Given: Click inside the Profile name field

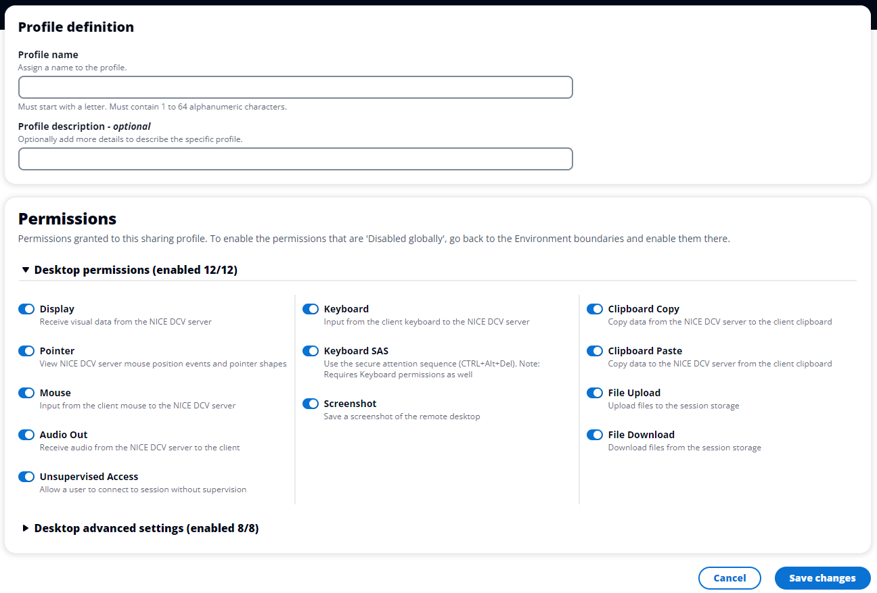Looking at the screenshot, I should pyautogui.click(x=296, y=87).
